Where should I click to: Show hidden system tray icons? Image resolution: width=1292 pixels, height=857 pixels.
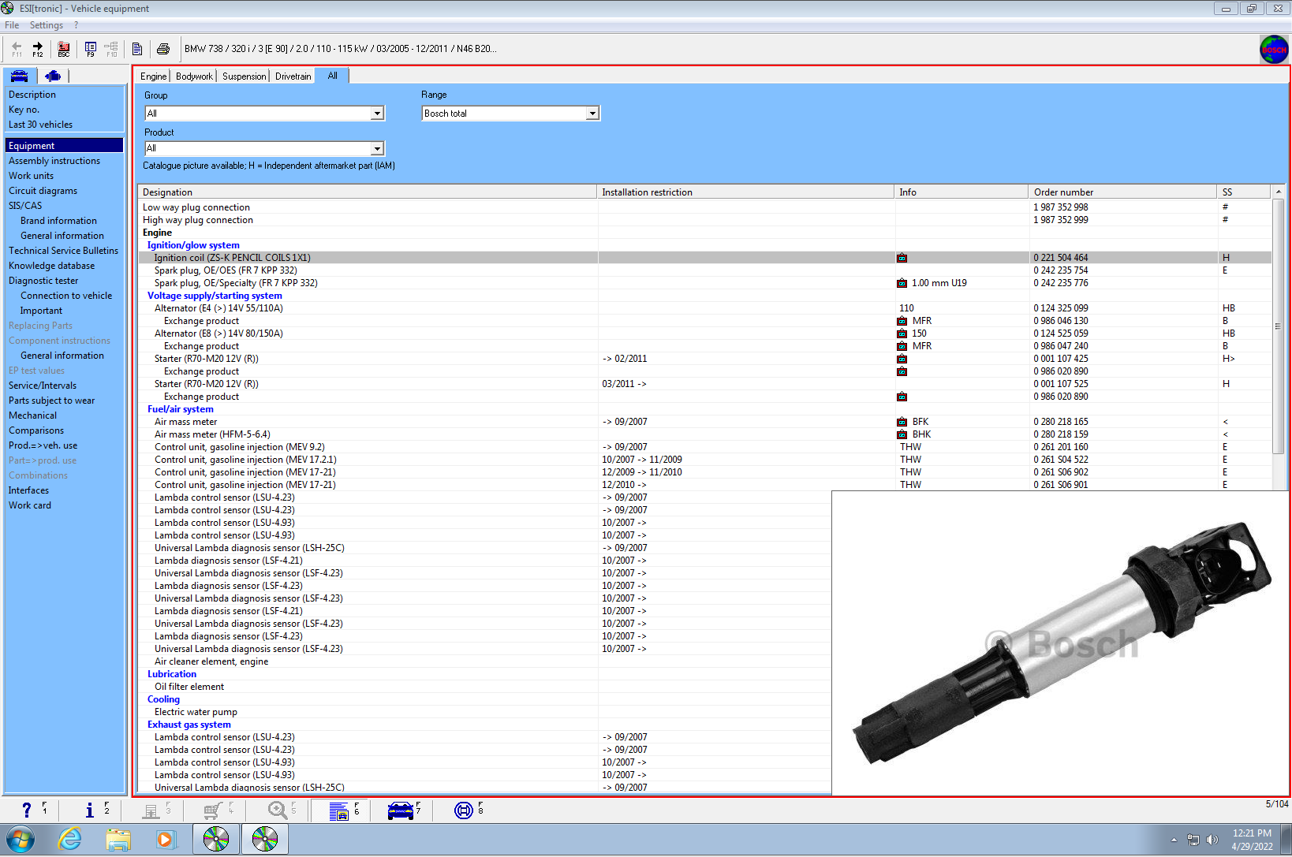pos(1174,840)
